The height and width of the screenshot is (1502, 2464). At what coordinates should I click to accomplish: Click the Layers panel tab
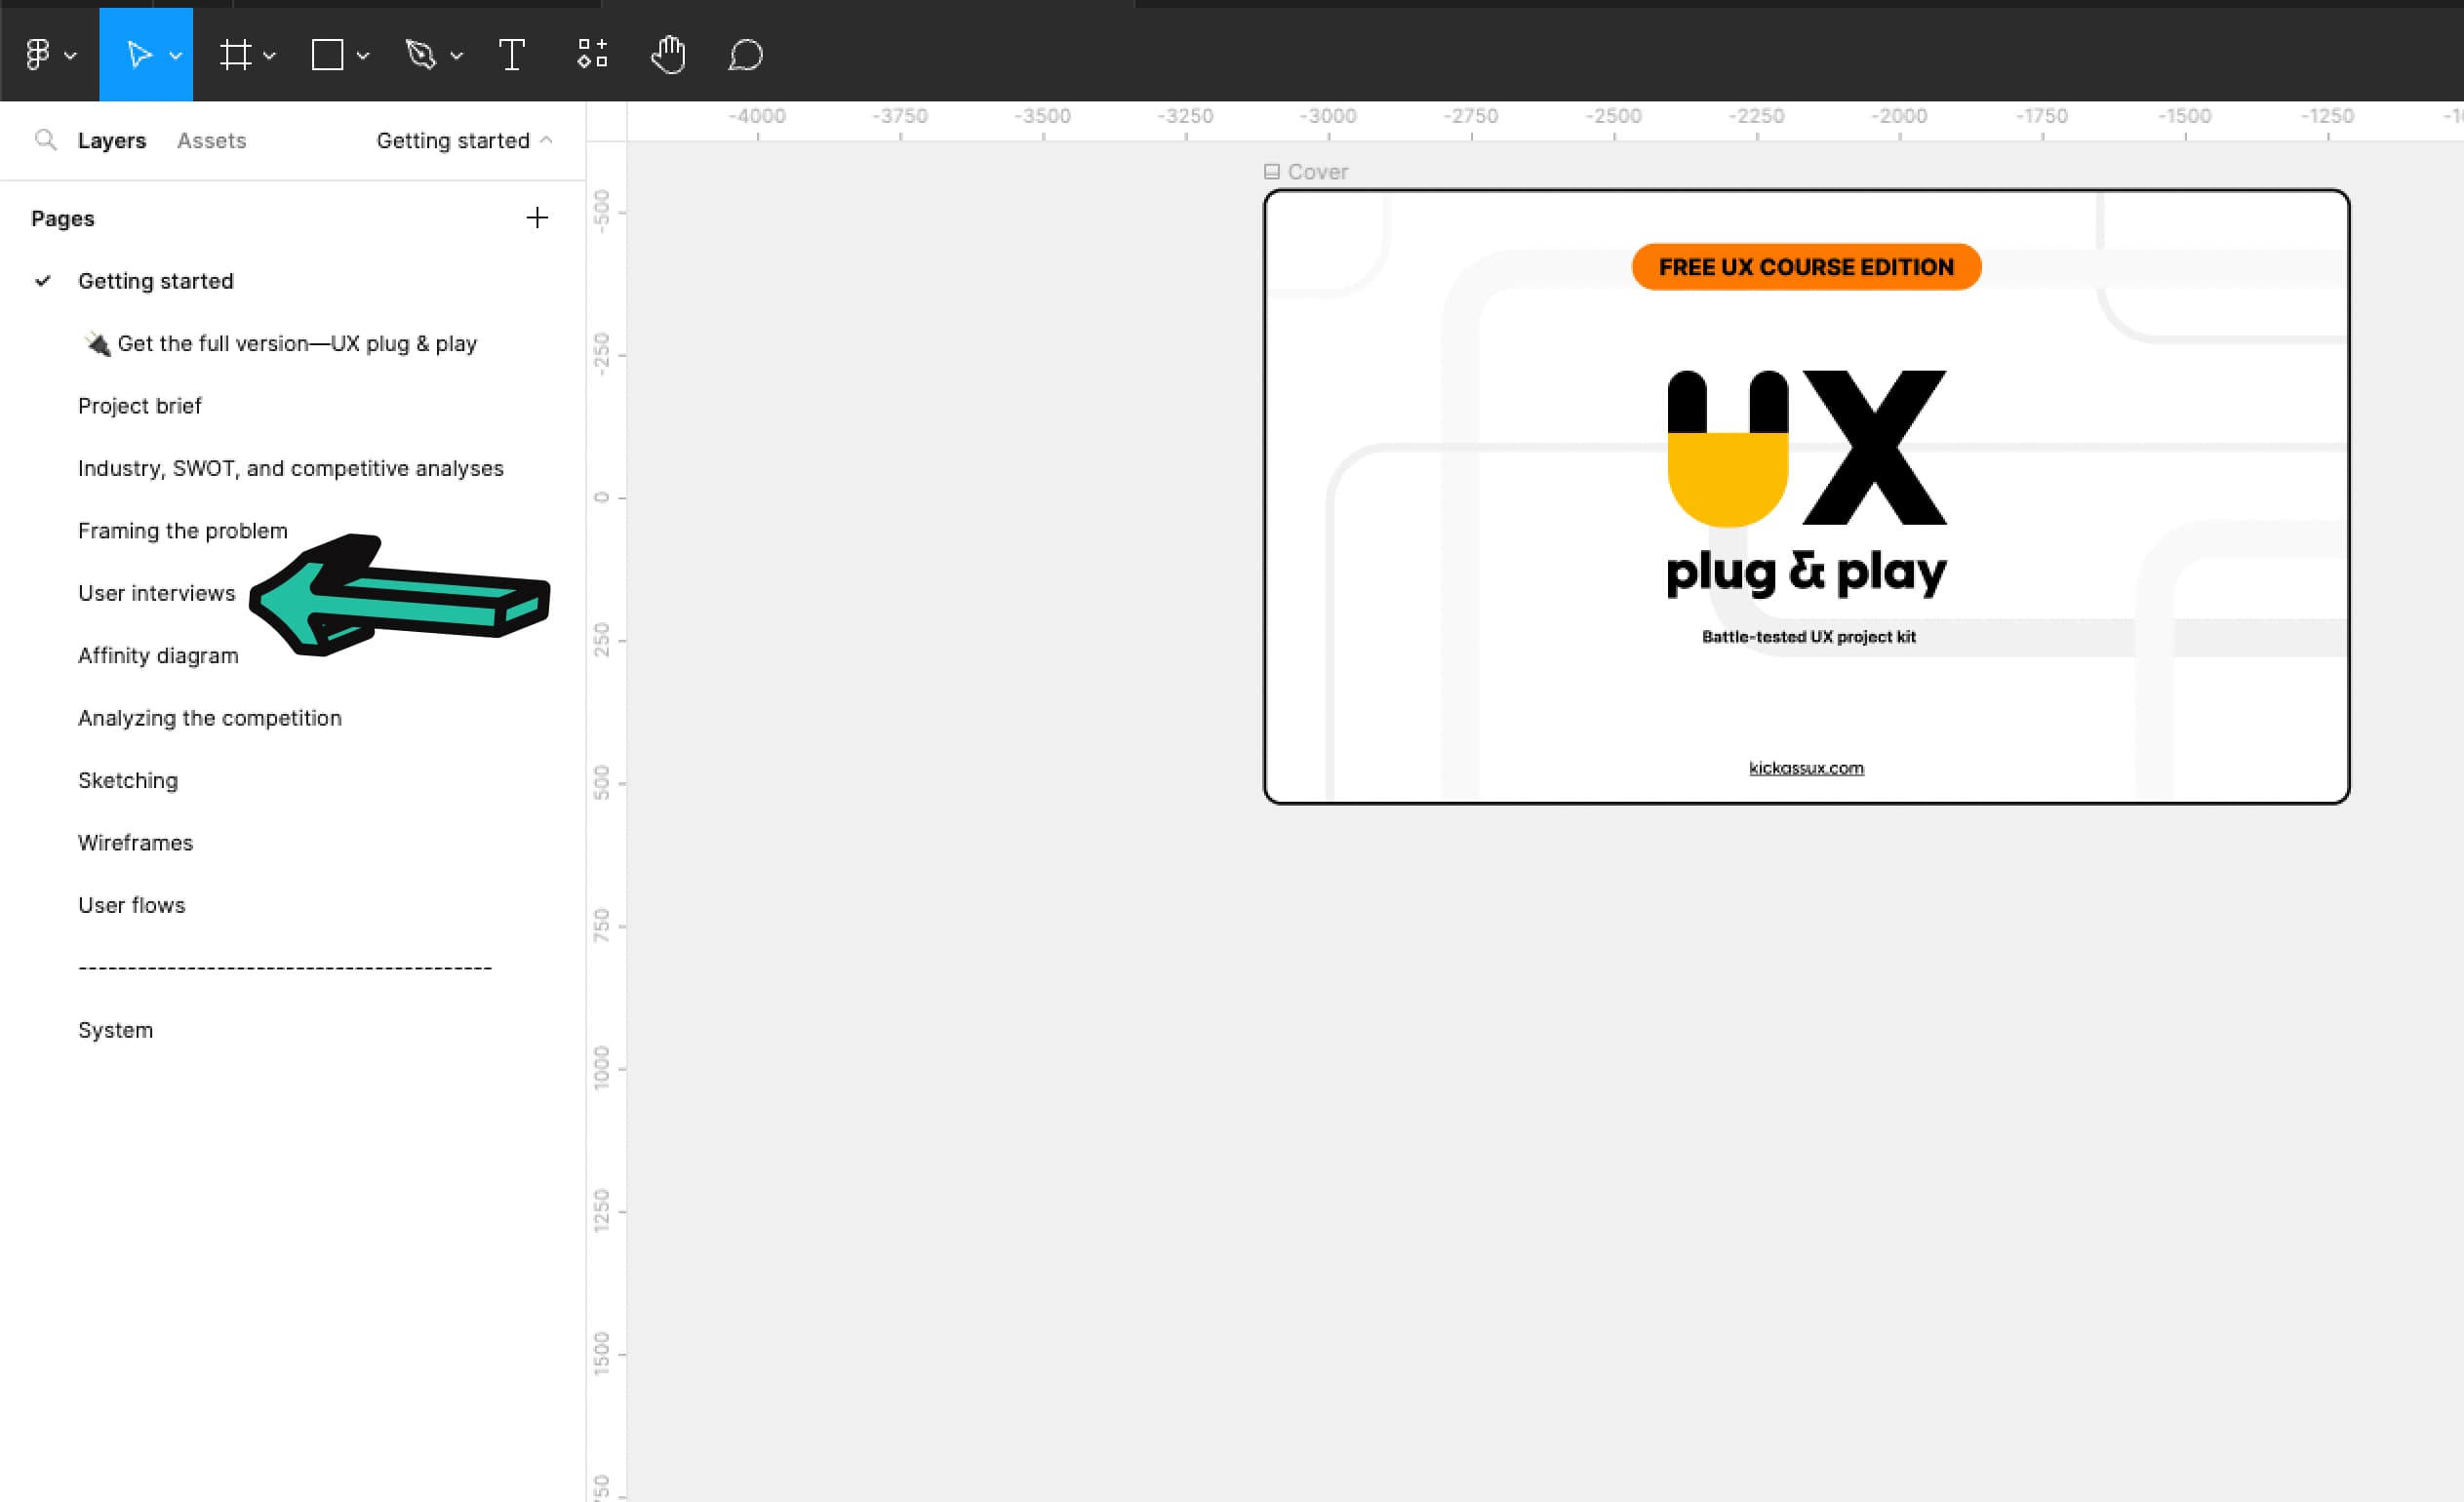point(109,138)
